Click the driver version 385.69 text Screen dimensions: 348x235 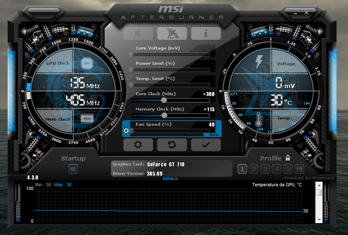point(155,174)
